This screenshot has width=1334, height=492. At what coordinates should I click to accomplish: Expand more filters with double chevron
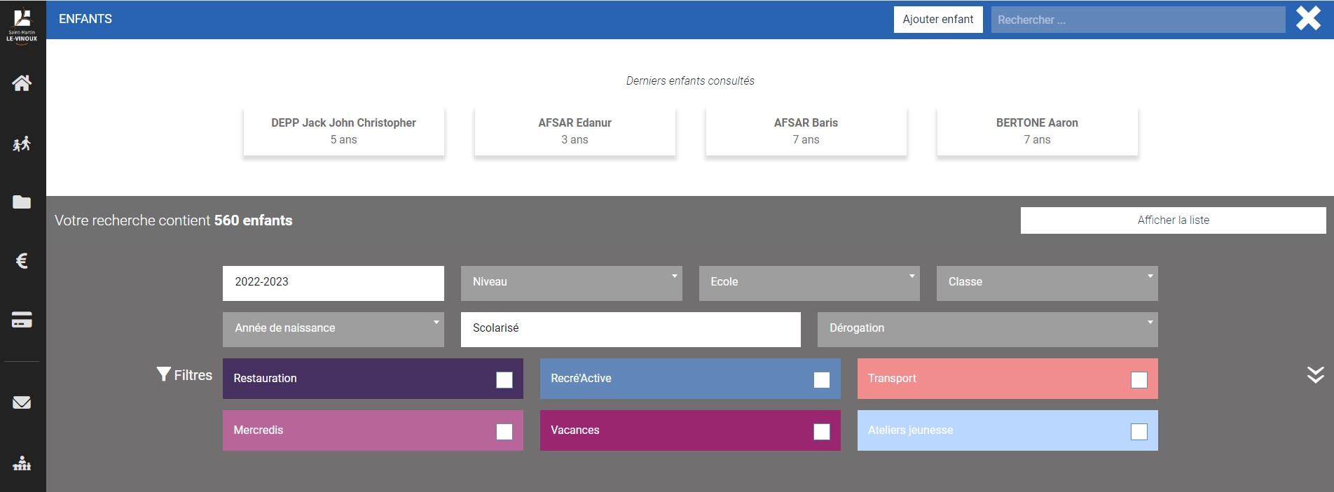(1315, 375)
